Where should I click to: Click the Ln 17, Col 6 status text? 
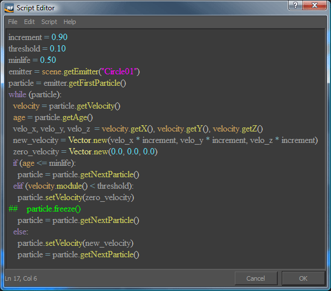point(21,278)
